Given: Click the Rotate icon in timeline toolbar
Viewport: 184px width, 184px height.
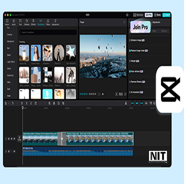Looking at the screenshot, I should pyautogui.click(x=58, y=103).
